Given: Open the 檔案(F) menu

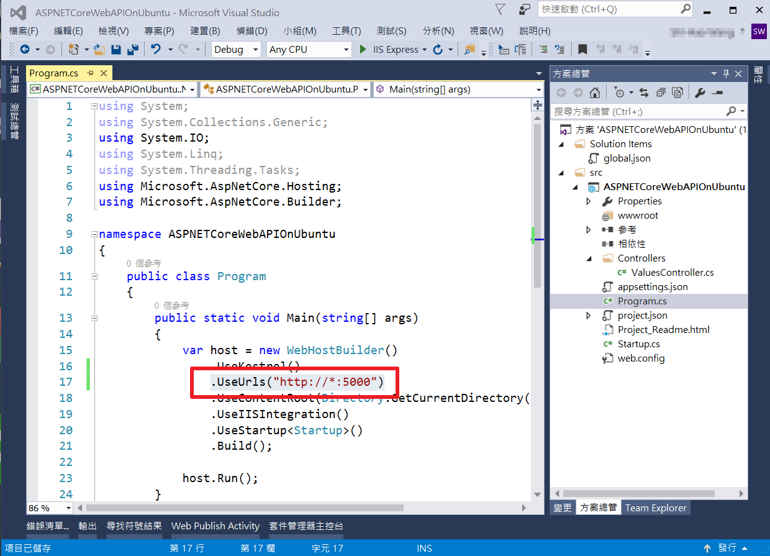Looking at the screenshot, I should click(24, 31).
